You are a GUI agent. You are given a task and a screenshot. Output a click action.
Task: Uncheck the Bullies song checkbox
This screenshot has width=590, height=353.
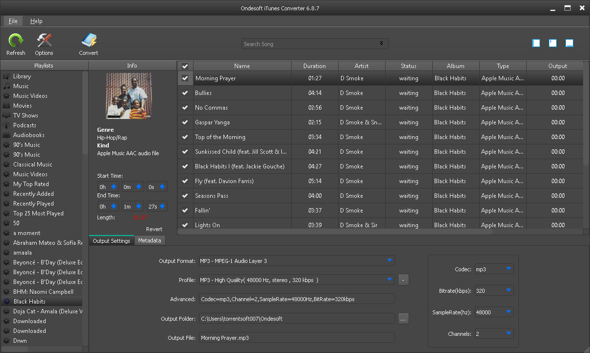click(x=185, y=93)
